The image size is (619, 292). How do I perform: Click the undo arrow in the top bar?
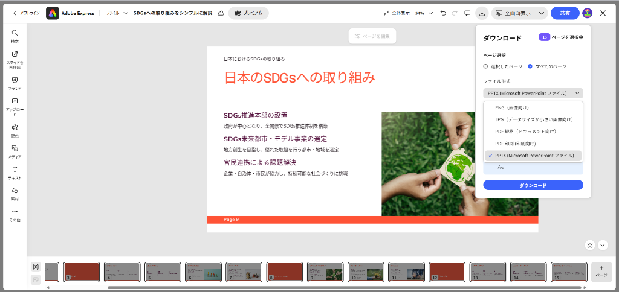pos(443,13)
